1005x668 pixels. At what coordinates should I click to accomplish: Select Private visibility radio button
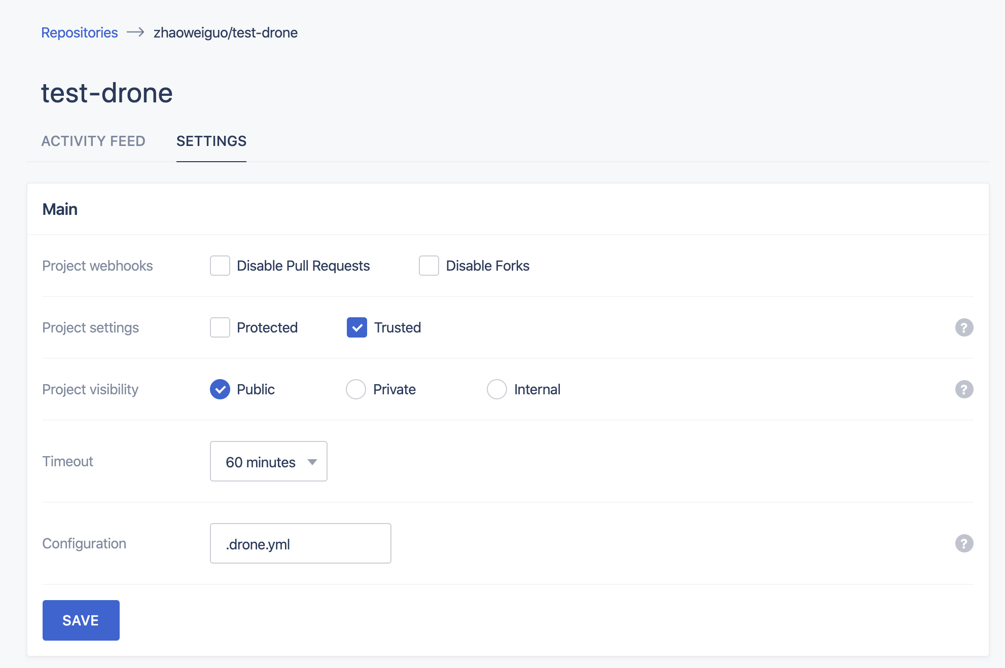point(356,389)
